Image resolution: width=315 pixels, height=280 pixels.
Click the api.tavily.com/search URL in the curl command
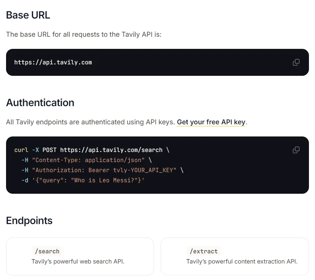tap(111, 150)
